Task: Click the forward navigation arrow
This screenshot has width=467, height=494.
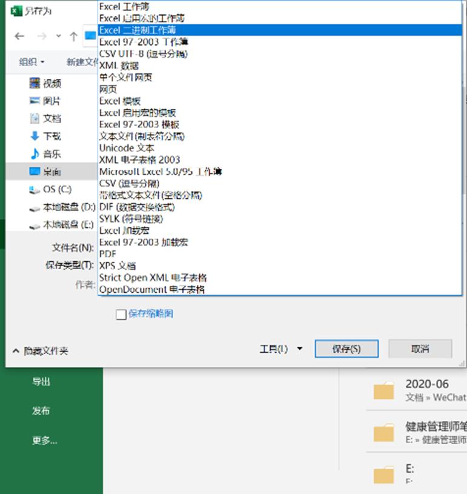Action: pos(42,36)
